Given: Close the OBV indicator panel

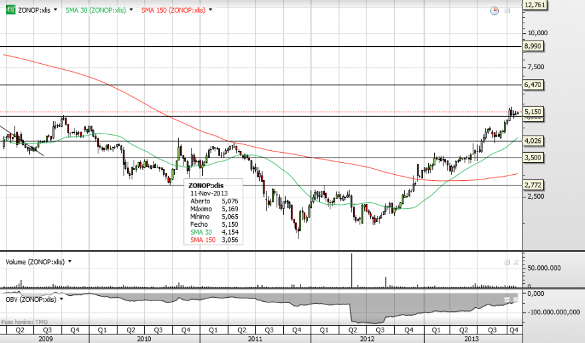Looking at the screenshot, I should tap(516, 300).
